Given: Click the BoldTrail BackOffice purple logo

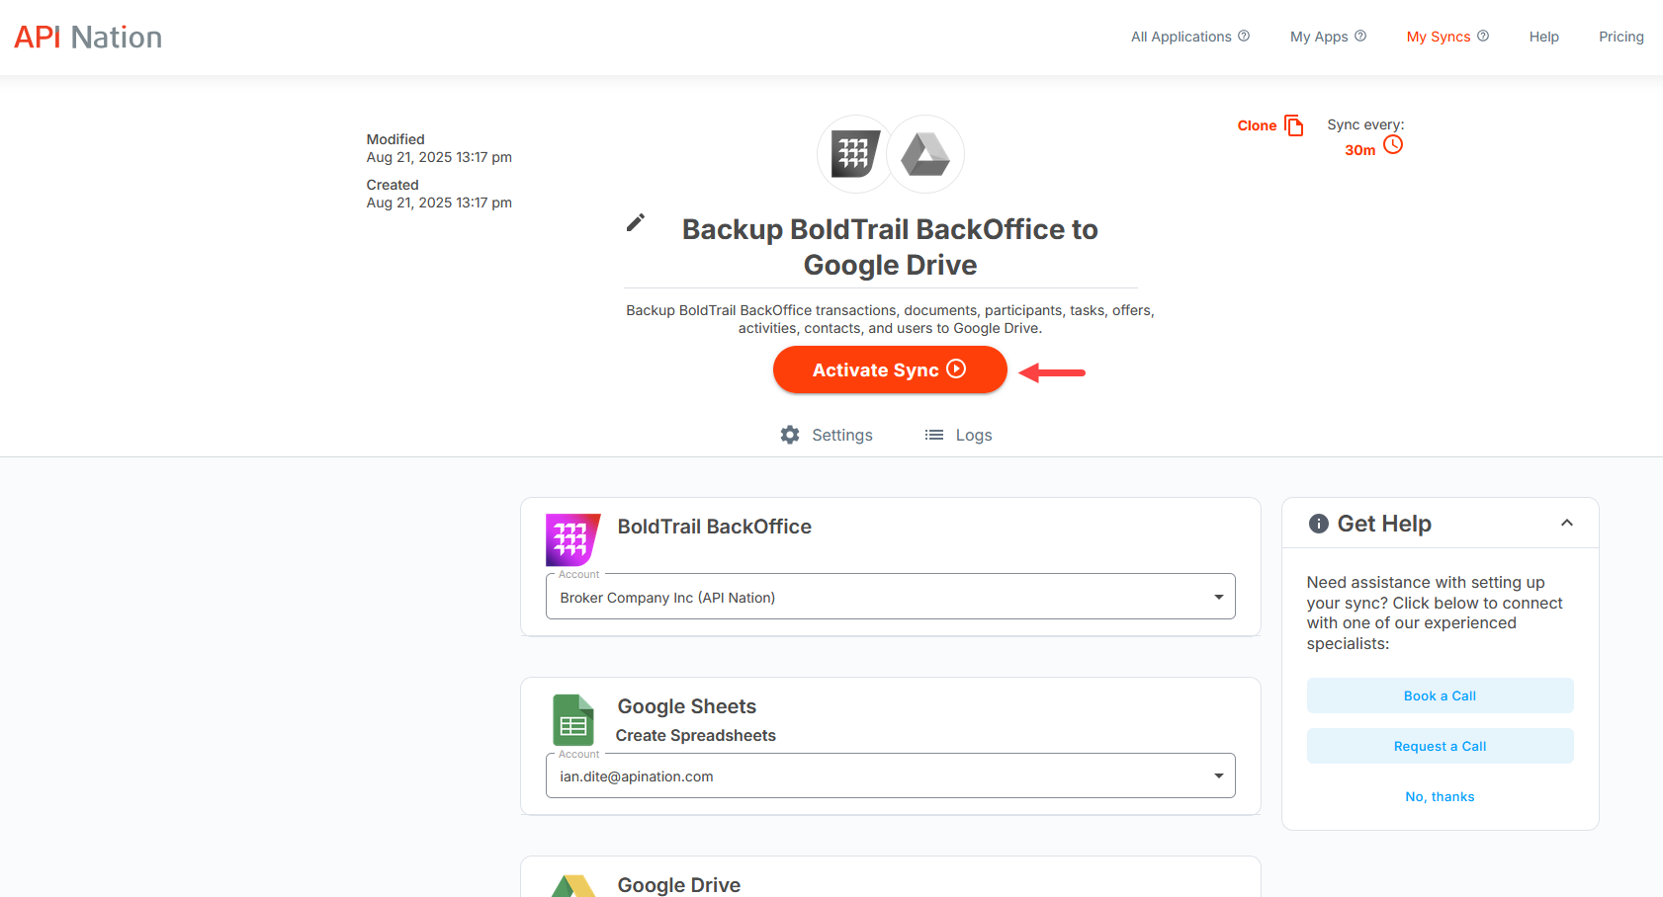Looking at the screenshot, I should (572, 539).
